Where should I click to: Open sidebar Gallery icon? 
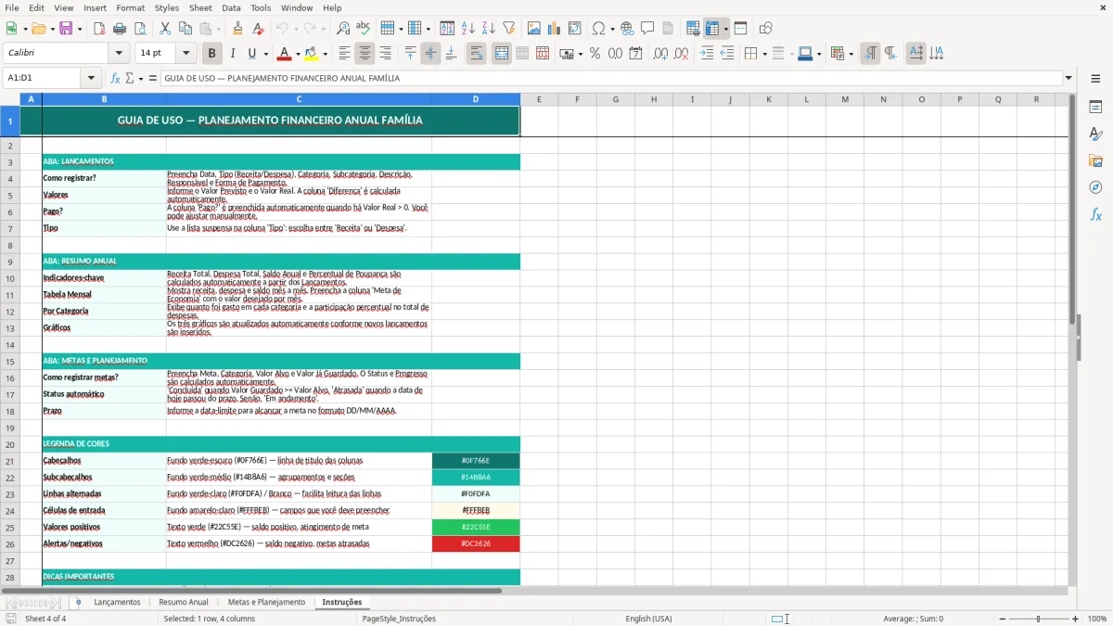tap(1095, 160)
